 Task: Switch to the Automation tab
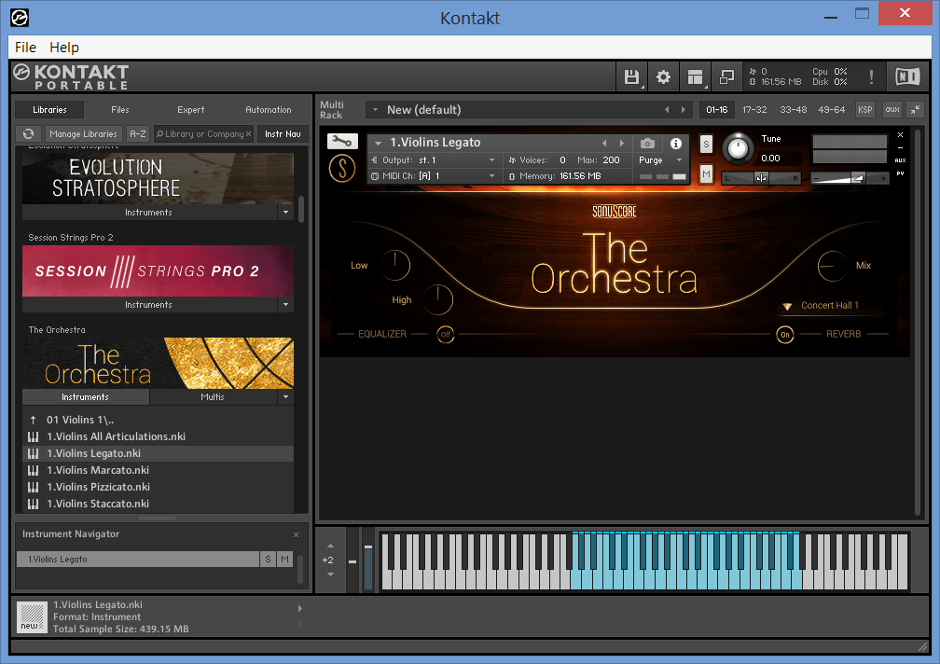tap(268, 110)
